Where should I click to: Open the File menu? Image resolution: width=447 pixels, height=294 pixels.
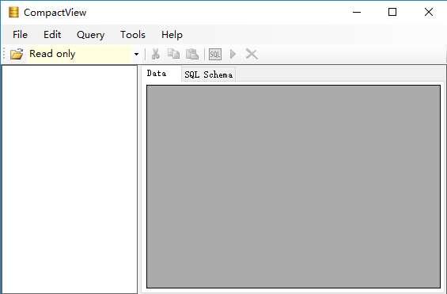[x=21, y=35]
